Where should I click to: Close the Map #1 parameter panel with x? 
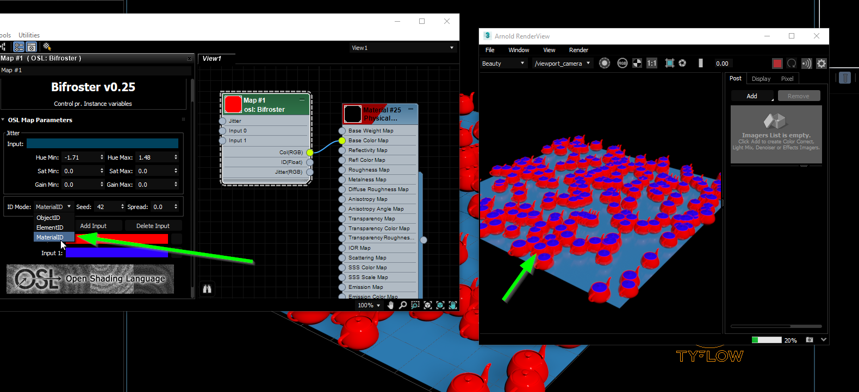point(189,59)
